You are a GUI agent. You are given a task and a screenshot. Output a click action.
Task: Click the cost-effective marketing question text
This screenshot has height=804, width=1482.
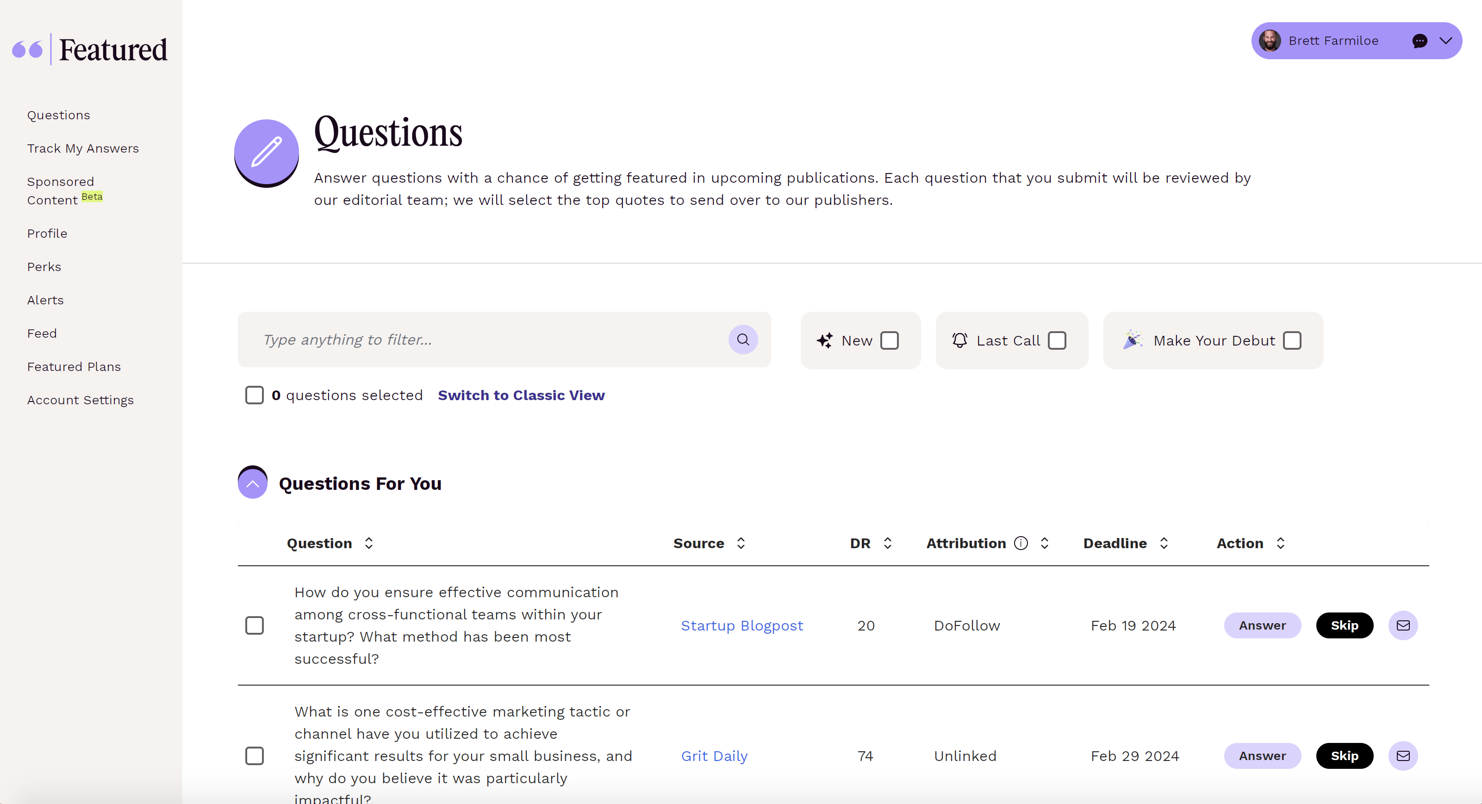click(x=463, y=755)
